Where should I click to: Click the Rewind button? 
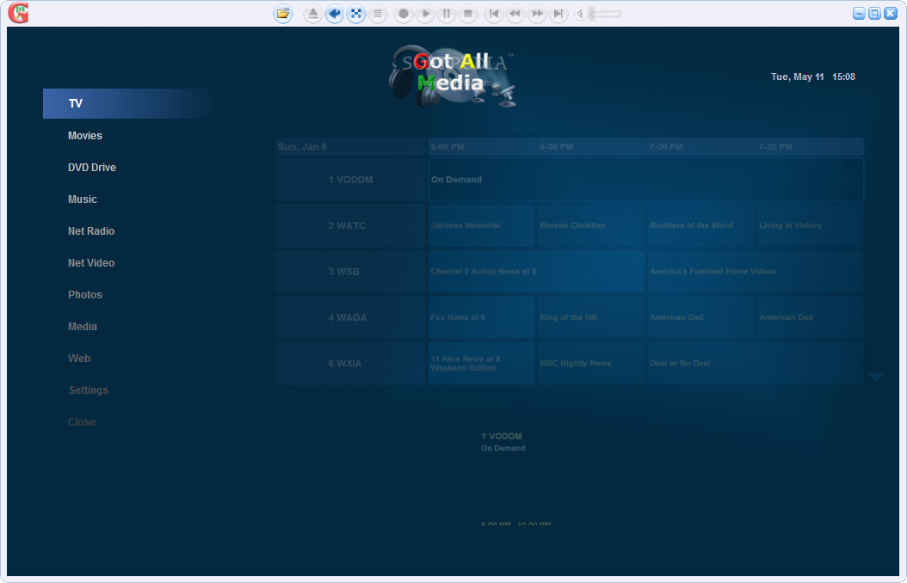coord(515,13)
